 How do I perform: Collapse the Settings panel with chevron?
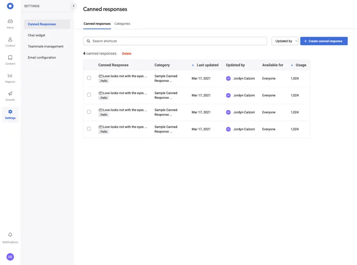click(73, 6)
